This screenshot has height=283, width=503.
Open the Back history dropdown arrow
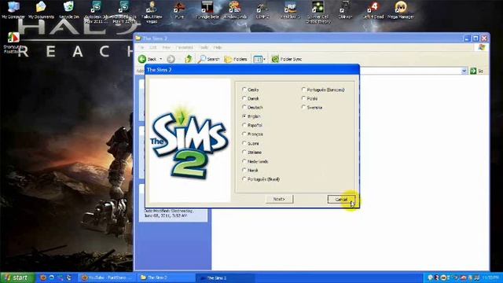161,59
